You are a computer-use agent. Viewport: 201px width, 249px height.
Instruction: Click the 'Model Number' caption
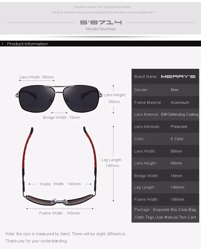pos(101,29)
